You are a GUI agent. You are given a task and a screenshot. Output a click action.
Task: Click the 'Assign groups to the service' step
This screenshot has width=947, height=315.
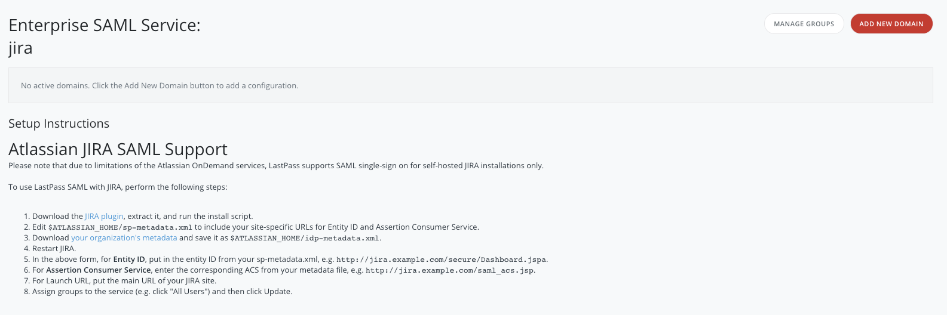(161, 291)
